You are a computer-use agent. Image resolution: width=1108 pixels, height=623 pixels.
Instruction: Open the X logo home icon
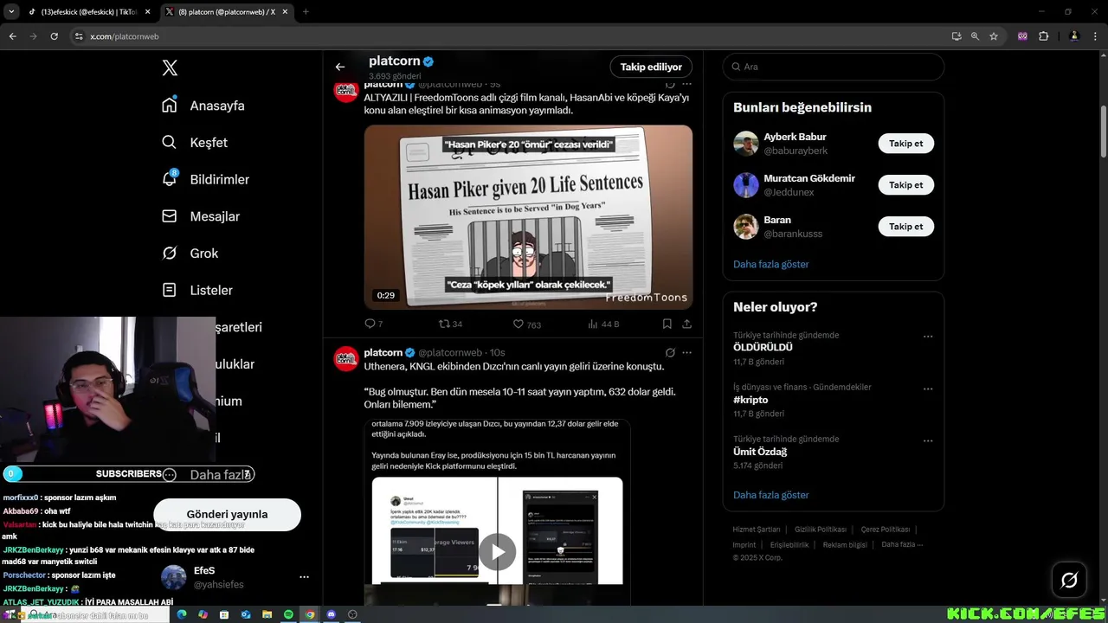(170, 68)
